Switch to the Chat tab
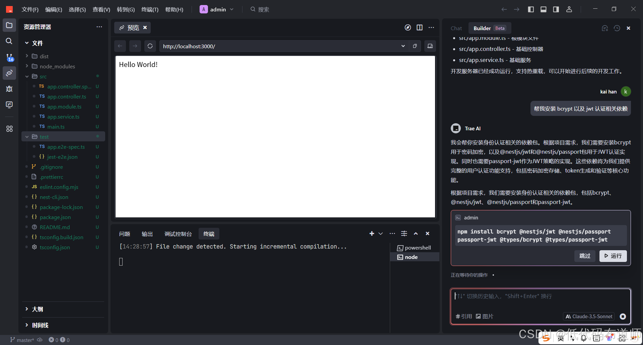Viewport: 643px width, 345px height. tap(456, 28)
